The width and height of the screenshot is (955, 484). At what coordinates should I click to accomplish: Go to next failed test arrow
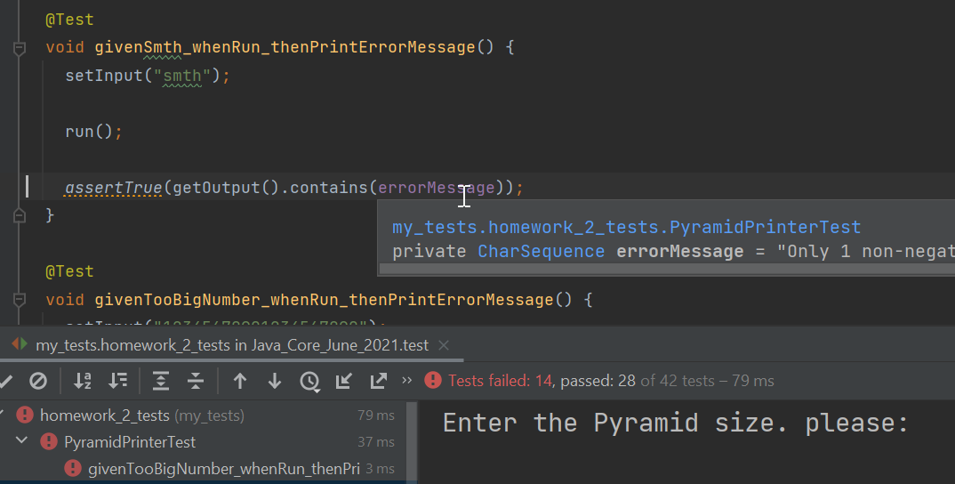(x=275, y=381)
